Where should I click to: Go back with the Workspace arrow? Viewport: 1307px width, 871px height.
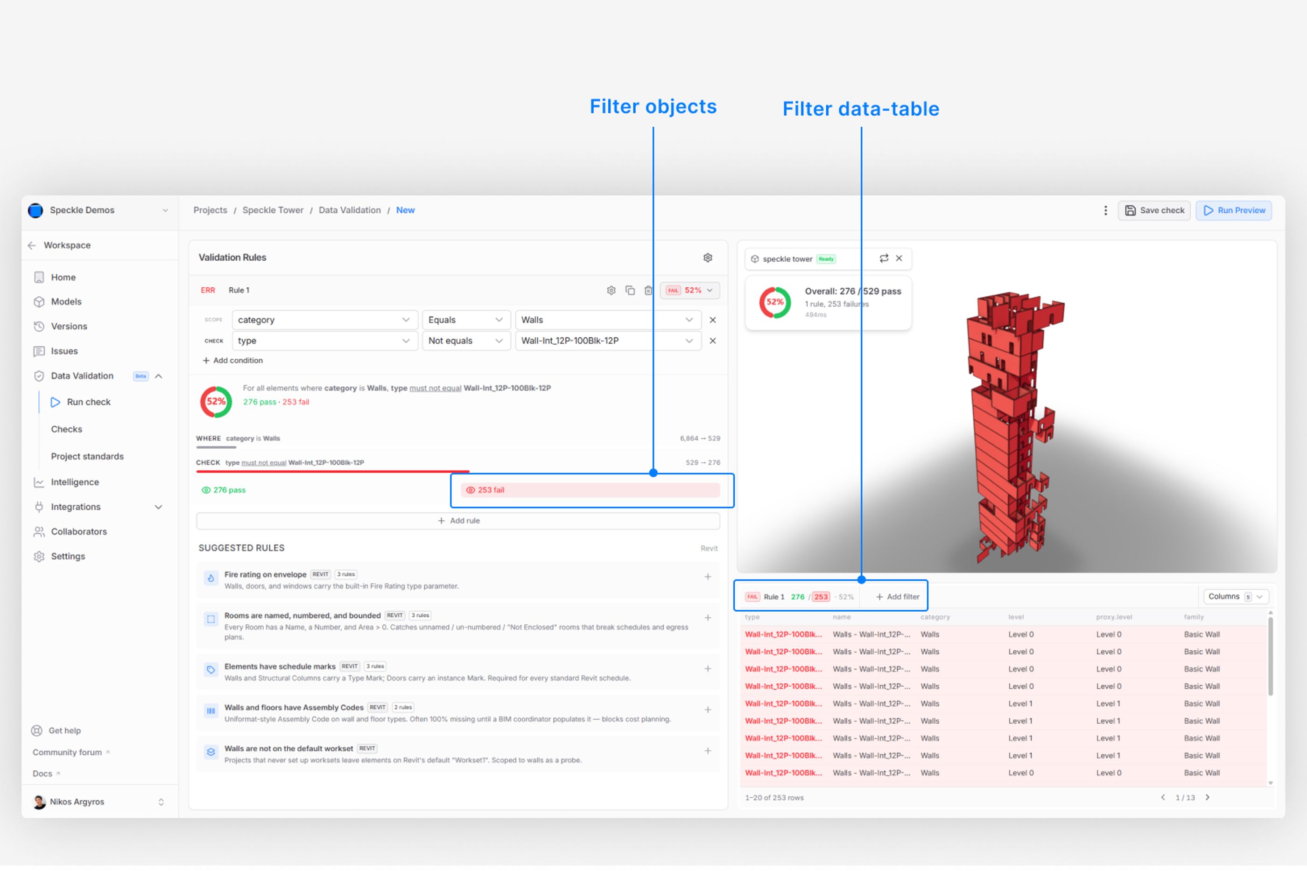point(32,245)
